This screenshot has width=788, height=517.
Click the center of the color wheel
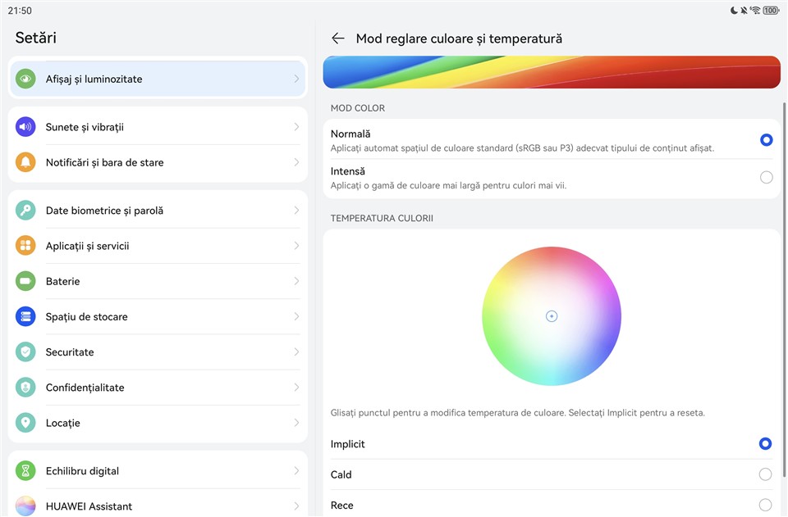coord(552,316)
